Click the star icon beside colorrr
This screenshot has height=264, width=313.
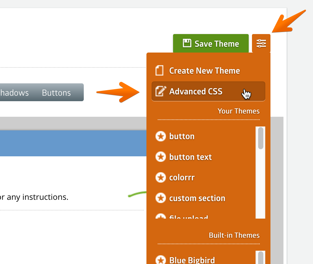point(160,177)
